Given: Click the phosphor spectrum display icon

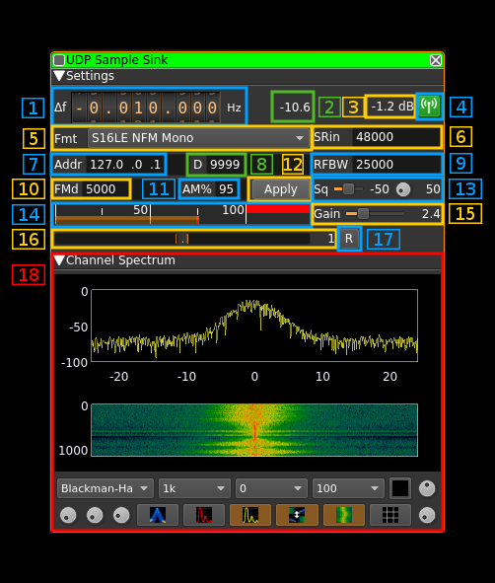Looking at the screenshot, I should (x=158, y=515).
